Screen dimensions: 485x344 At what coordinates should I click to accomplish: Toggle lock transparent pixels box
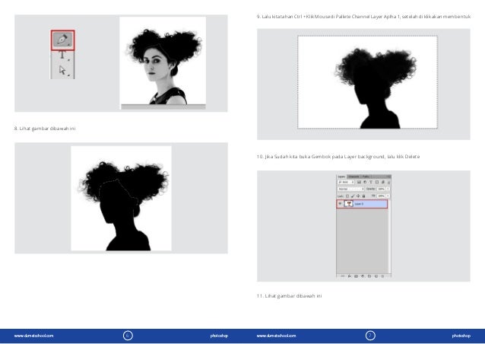(x=347, y=196)
